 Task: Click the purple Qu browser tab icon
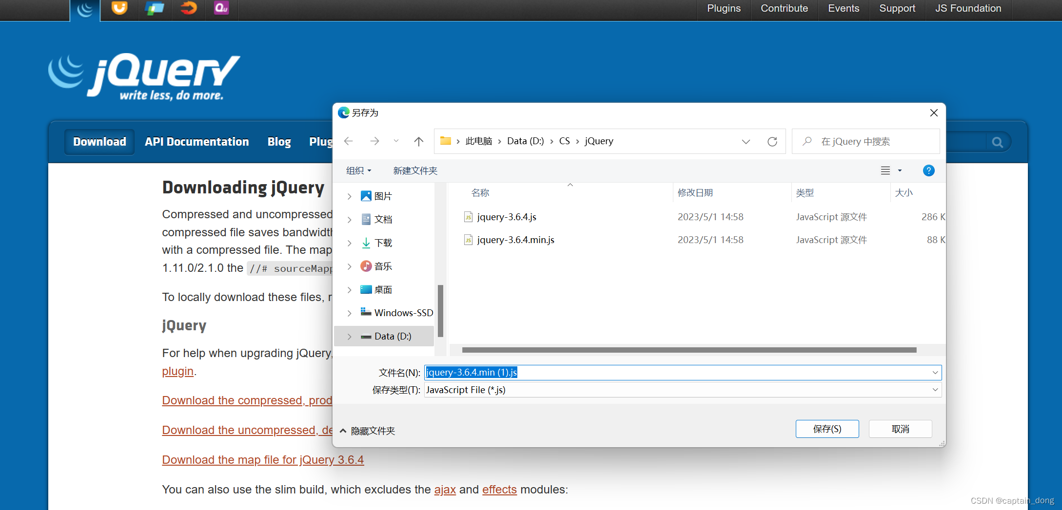click(221, 8)
